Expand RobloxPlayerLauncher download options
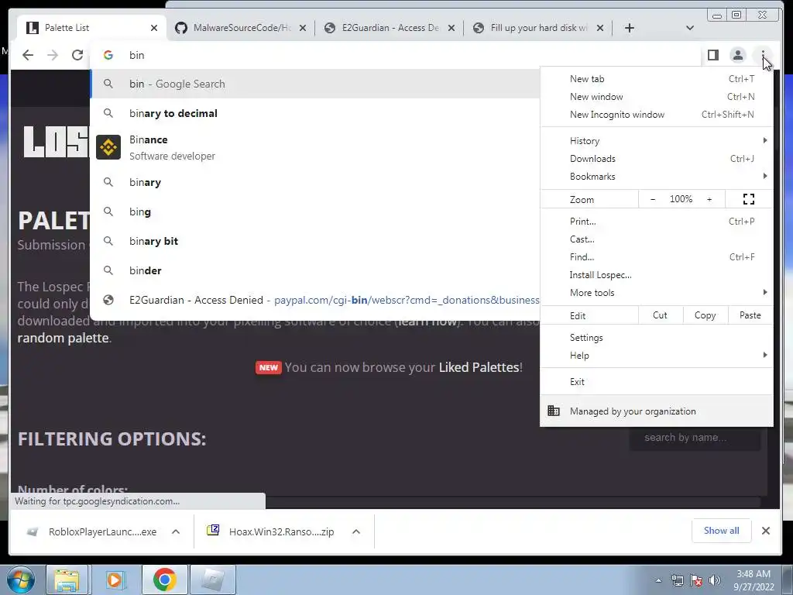The height and width of the screenshot is (595, 793). 176,531
